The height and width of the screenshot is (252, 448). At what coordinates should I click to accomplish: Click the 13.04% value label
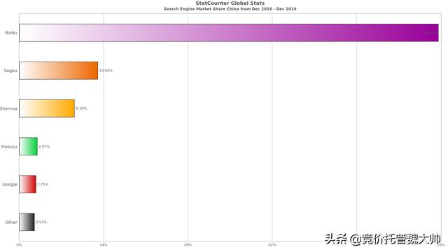[106, 71]
